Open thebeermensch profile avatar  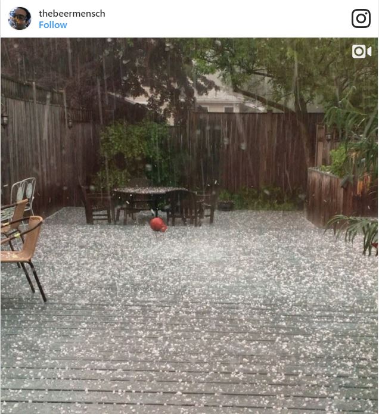[x=20, y=18]
